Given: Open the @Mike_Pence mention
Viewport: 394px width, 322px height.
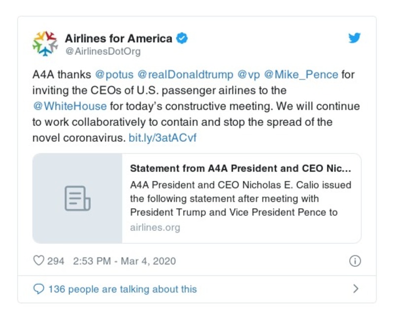Looking at the screenshot, I should pos(301,75).
